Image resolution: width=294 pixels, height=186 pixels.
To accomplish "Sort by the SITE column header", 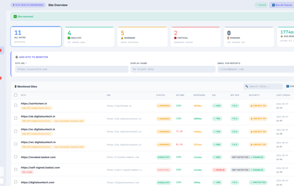I will (24, 95).
